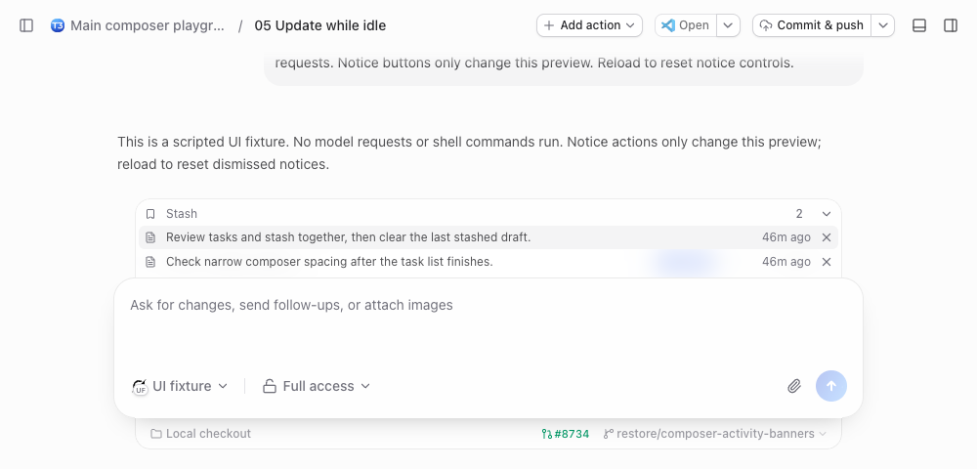
Task: Focus the 'Ask for changes' input field
Action: (488, 323)
